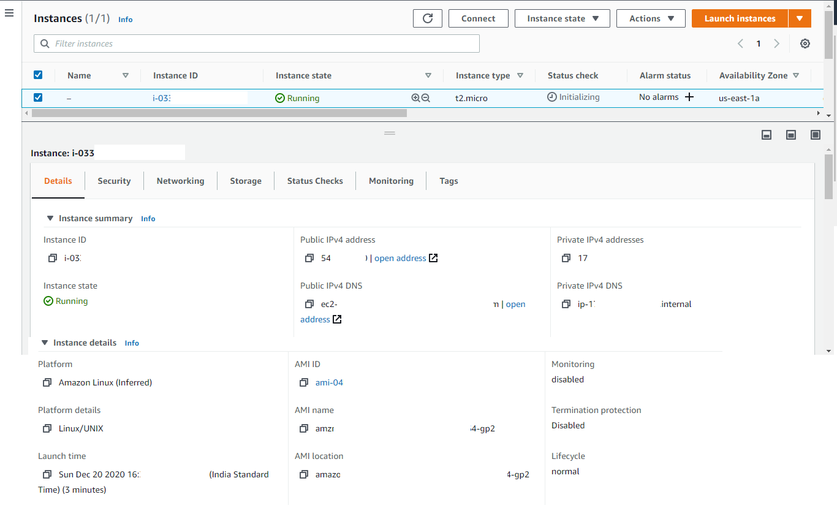
Task: Sort by Name column arrow
Action: (126, 75)
